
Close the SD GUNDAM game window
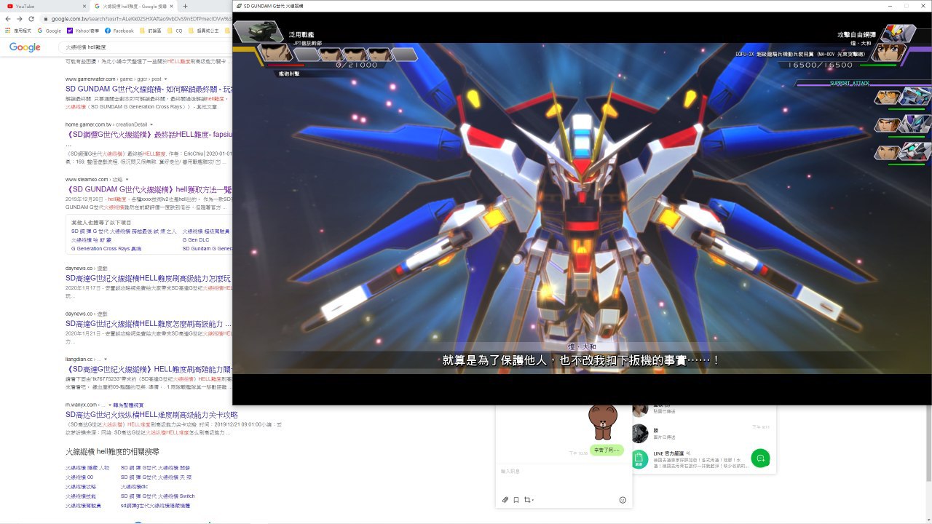click(923, 6)
